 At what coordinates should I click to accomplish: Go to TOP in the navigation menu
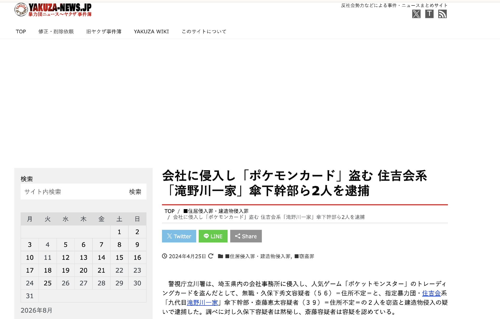21,32
